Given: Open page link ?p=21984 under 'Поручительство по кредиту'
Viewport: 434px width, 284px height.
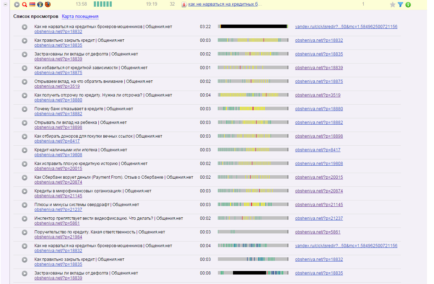Looking at the screenshot, I should pos(58,237).
